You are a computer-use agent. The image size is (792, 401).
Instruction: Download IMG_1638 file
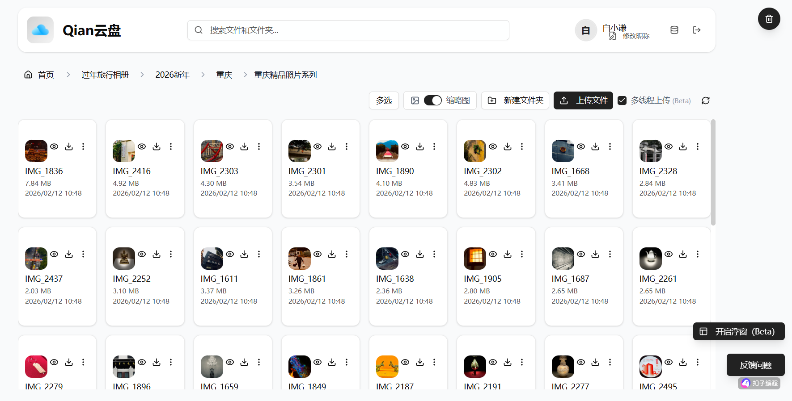(420, 254)
